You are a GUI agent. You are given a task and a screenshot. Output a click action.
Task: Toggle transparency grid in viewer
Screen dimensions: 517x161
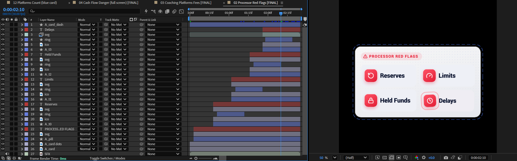tap(385, 157)
